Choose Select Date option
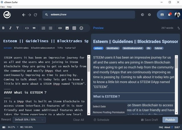The height and width of the screenshot is (130, 182). click(99, 106)
